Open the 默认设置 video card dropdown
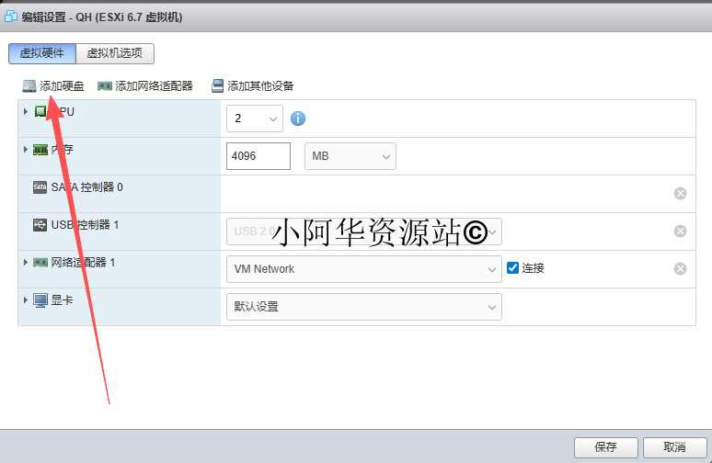This screenshot has height=463, width=712. point(364,307)
